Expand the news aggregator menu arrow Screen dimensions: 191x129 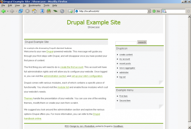coord(117,68)
